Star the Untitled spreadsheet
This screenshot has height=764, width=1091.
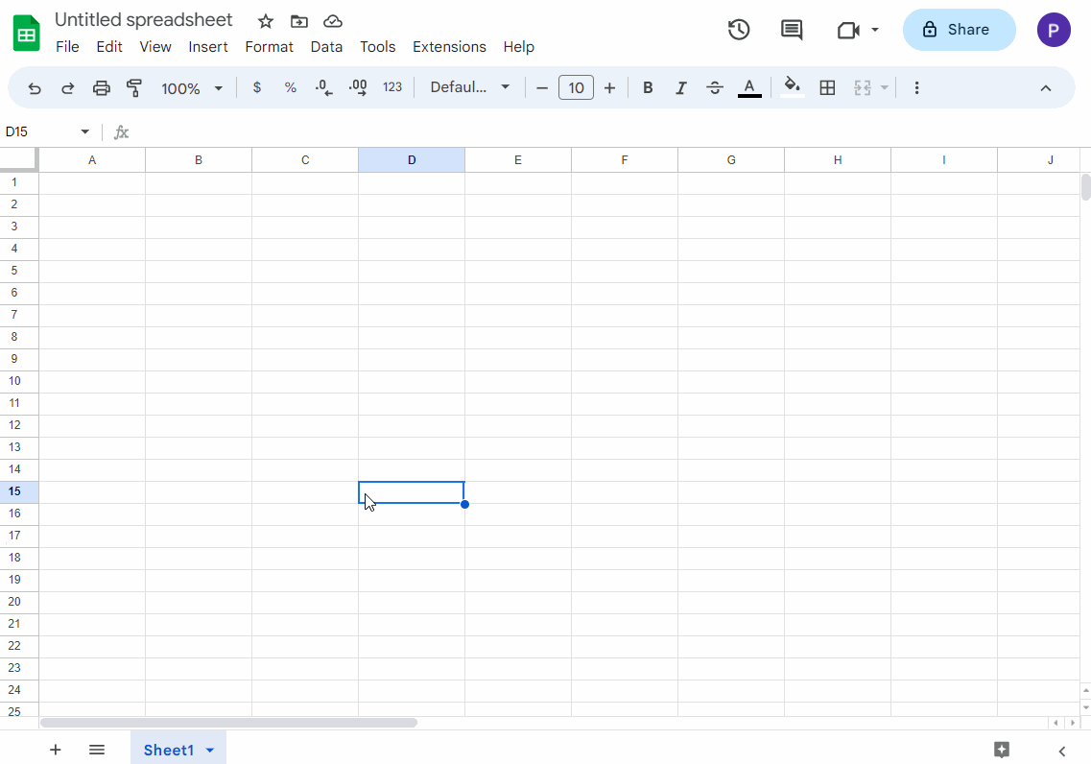(x=265, y=21)
